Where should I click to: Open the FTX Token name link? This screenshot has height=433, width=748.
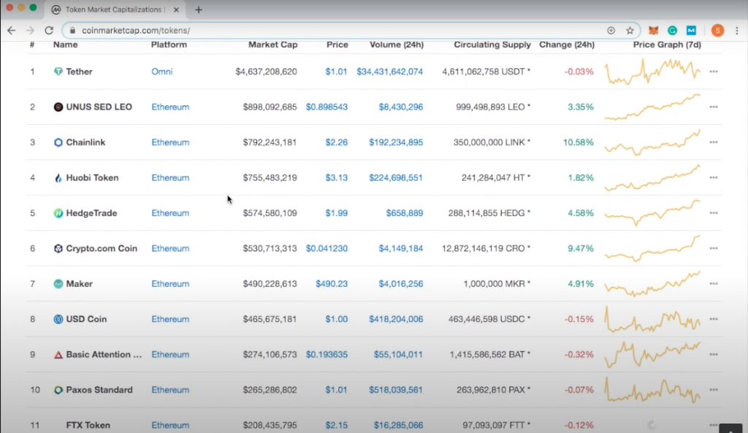[88, 425]
